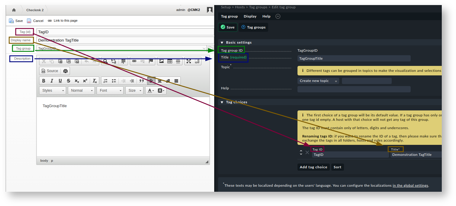Screen dimensions: 456x206
Task: Click Paste as plain text icon
Action: [x=69, y=61]
